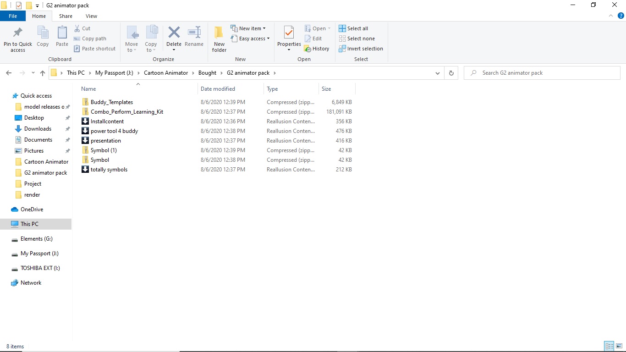Image resolution: width=626 pixels, height=352 pixels.
Task: Click the Edit command in Open group
Action: pyautogui.click(x=313, y=38)
